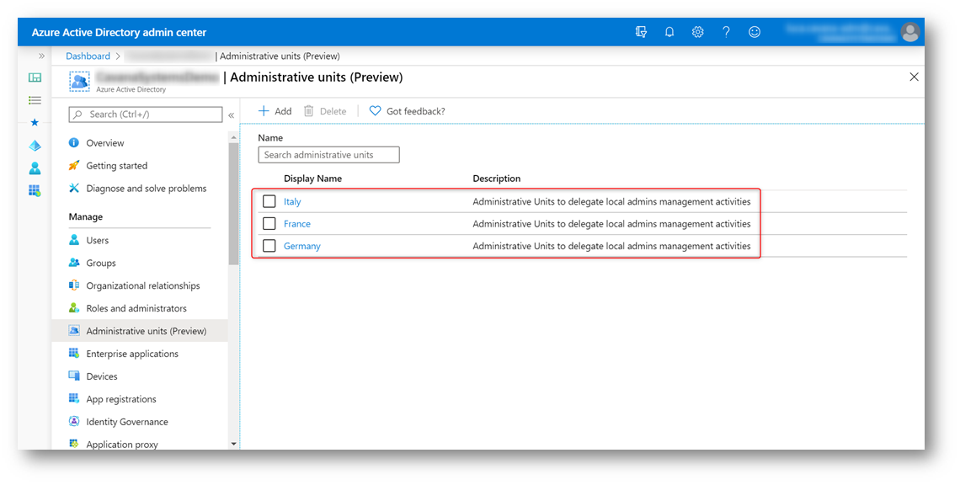Click the Identity Governance icon

click(74, 421)
